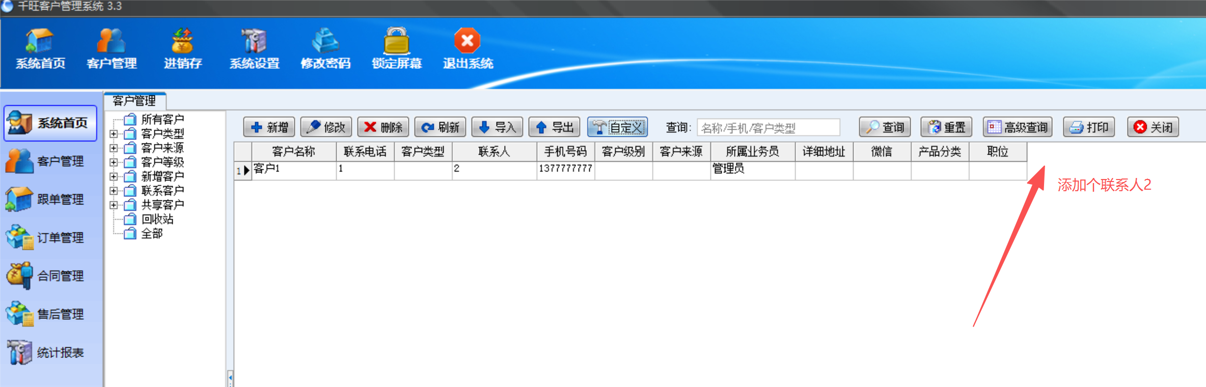Open 系统设置 from the top toolbar
Viewport: 1206px width, 387px height.
click(x=254, y=42)
